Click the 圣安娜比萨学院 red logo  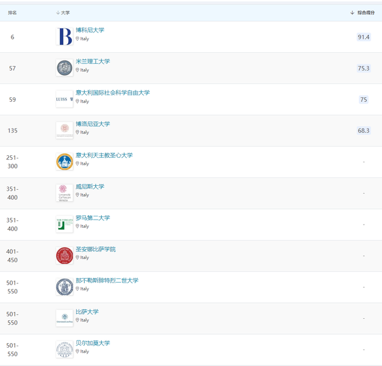tap(64, 255)
